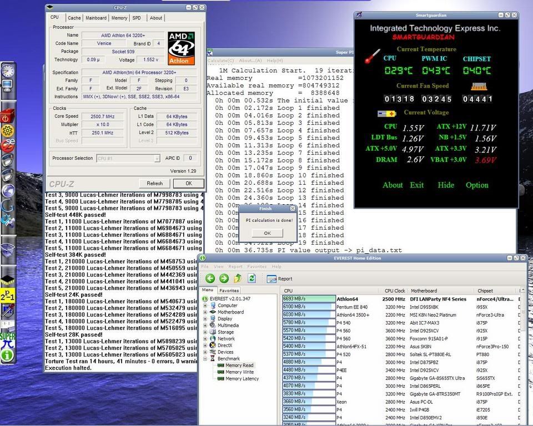The height and width of the screenshot is (426, 533).
Task: Click the red 'se' dock icon
Action: point(7,145)
